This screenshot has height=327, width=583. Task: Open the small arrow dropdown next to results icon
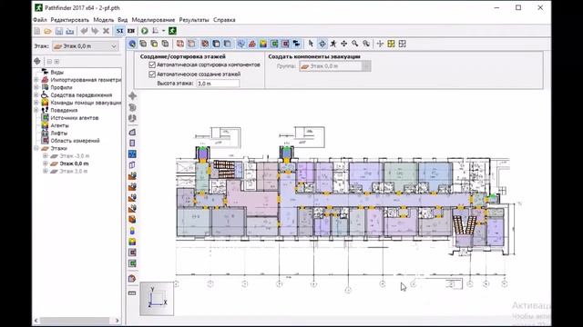(164, 31)
